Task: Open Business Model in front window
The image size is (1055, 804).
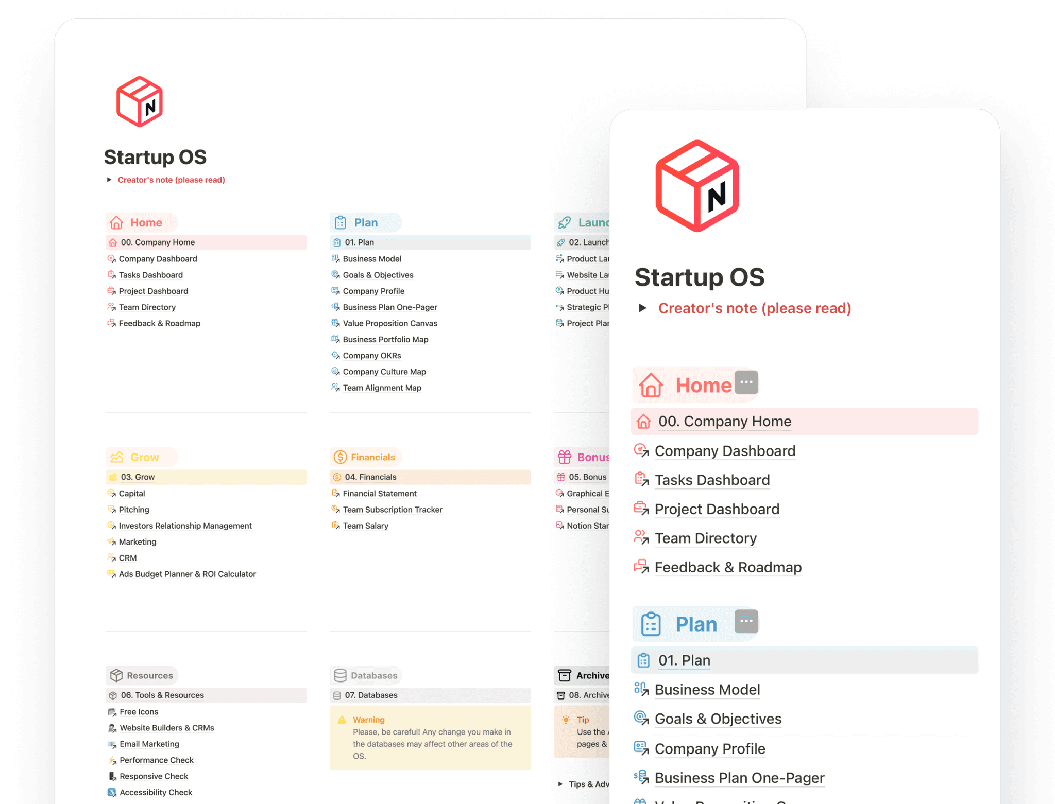Action: 707,690
